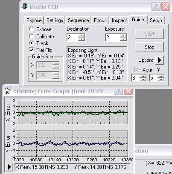Viewport: 172px width, 174px height.
Task: Click the Tracking Error Graph window icon
Action: tap(8, 91)
